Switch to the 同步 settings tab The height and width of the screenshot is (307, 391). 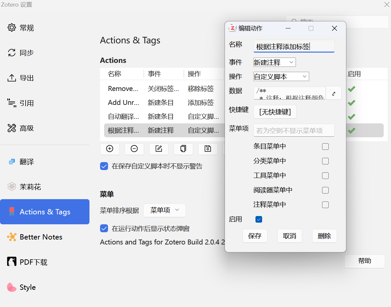(27, 53)
